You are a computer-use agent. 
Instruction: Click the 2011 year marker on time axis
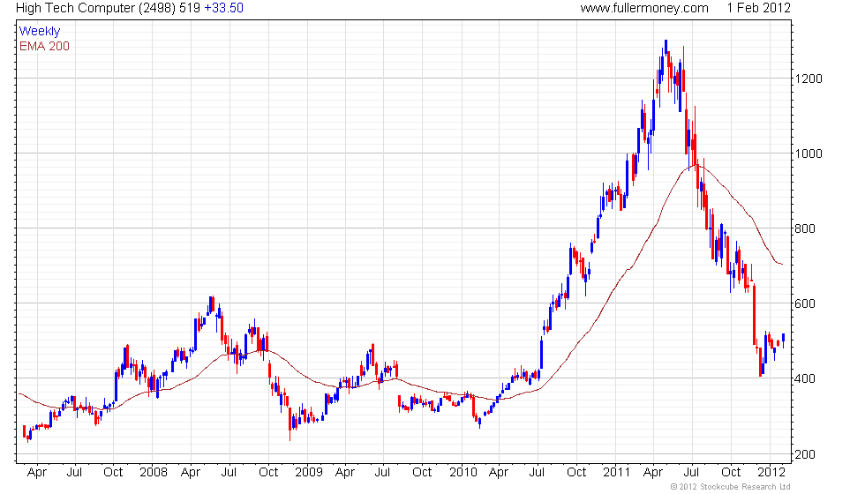(616, 473)
